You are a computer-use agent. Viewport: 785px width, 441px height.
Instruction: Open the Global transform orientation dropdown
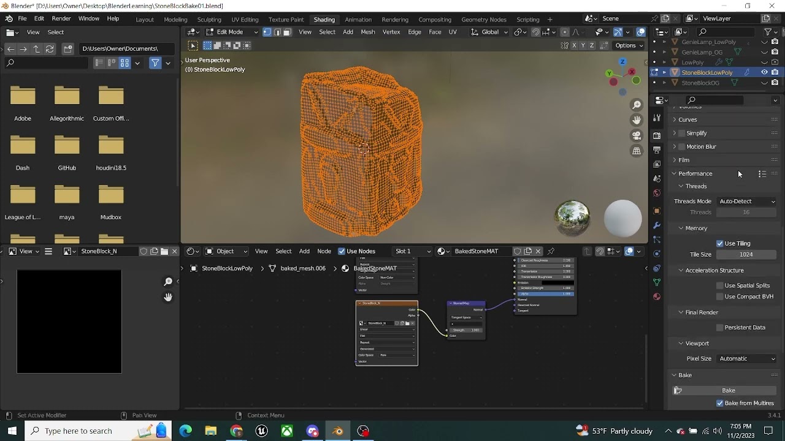(490, 32)
